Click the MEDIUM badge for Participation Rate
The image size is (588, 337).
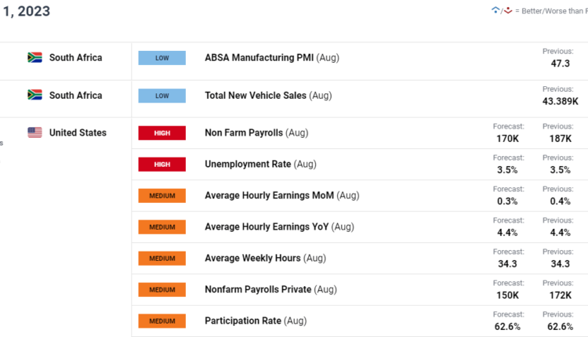[x=162, y=321]
